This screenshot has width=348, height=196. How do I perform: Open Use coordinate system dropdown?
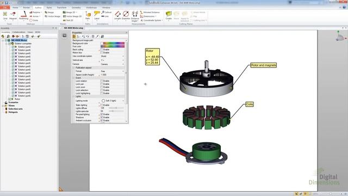113,56
